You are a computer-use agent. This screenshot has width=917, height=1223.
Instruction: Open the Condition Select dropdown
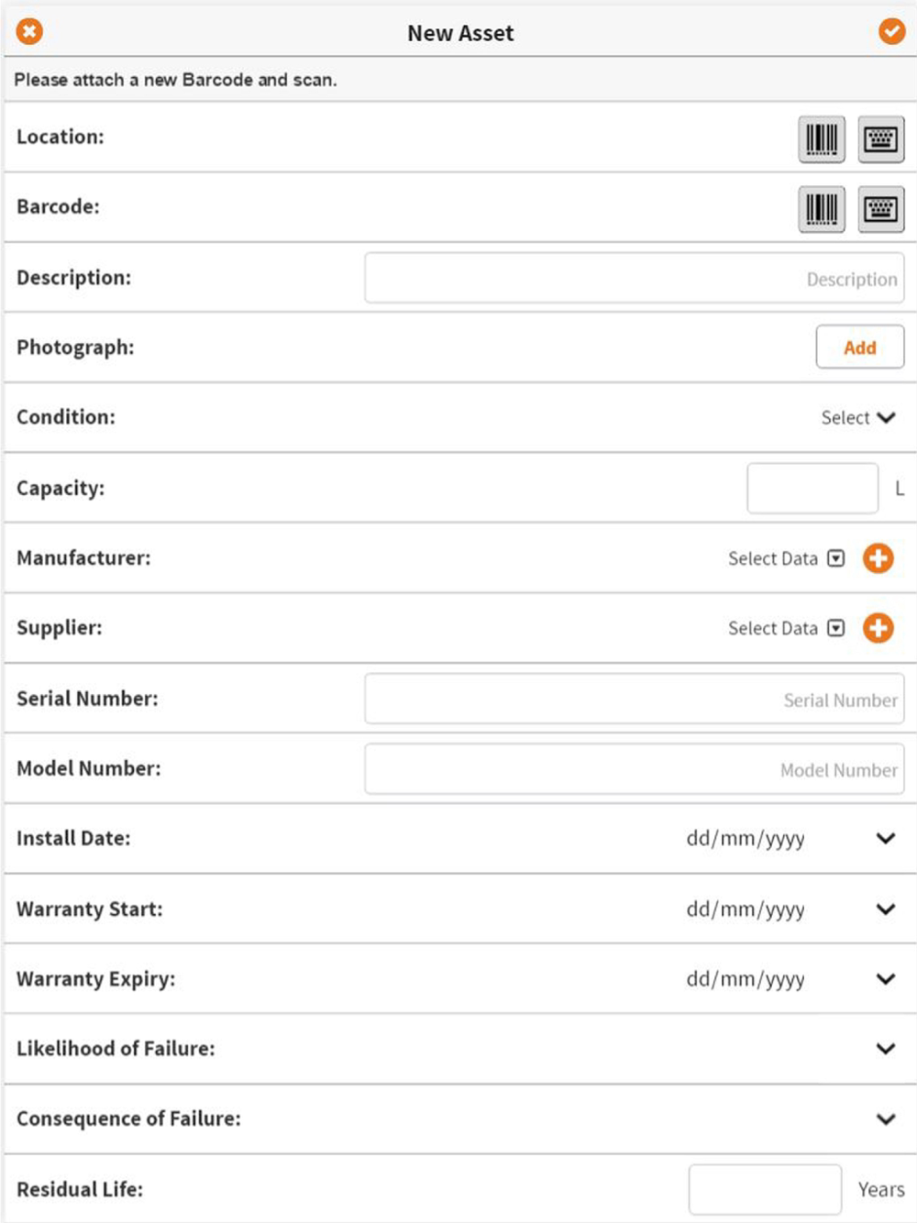[858, 417]
